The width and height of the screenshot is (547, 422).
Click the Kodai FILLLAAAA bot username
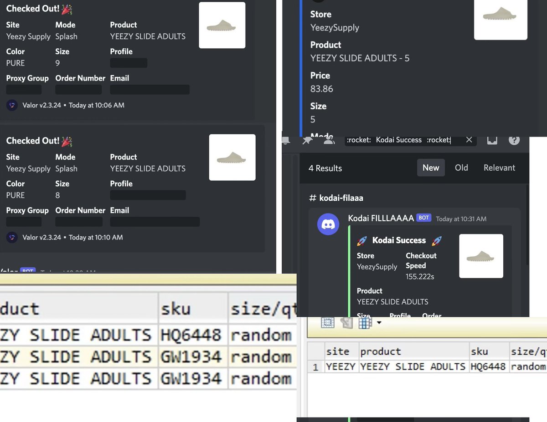[x=381, y=218]
